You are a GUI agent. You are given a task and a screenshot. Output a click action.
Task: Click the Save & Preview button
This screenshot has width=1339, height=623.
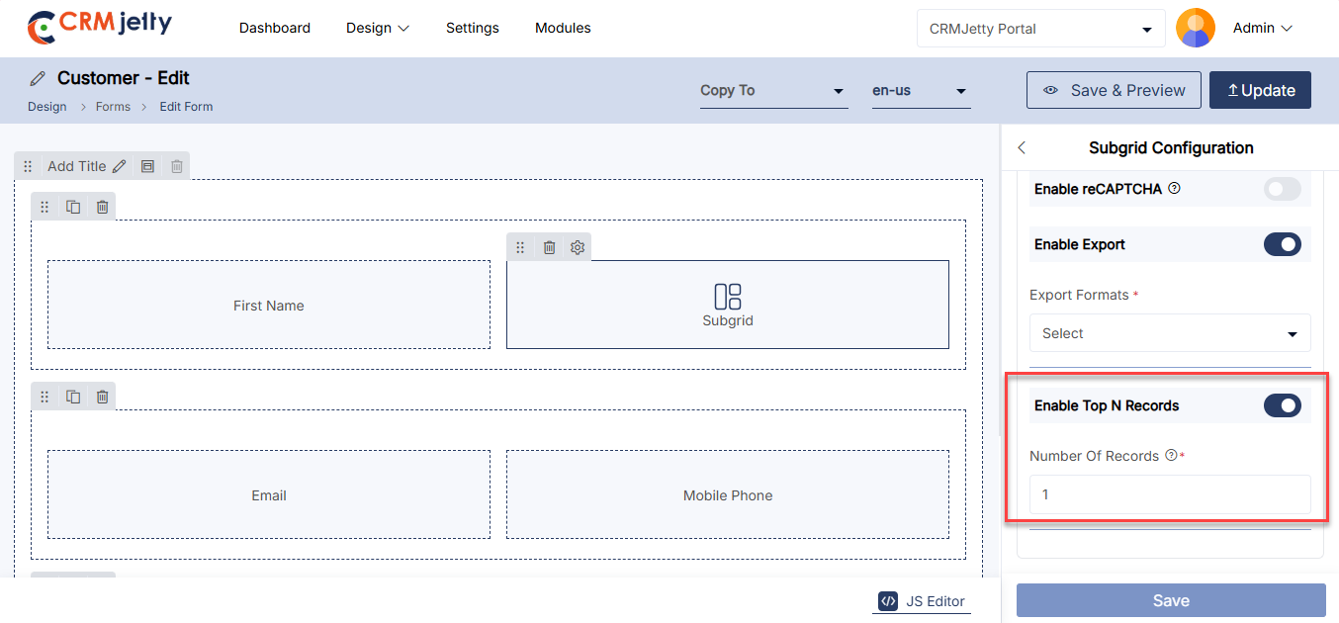click(x=1114, y=90)
